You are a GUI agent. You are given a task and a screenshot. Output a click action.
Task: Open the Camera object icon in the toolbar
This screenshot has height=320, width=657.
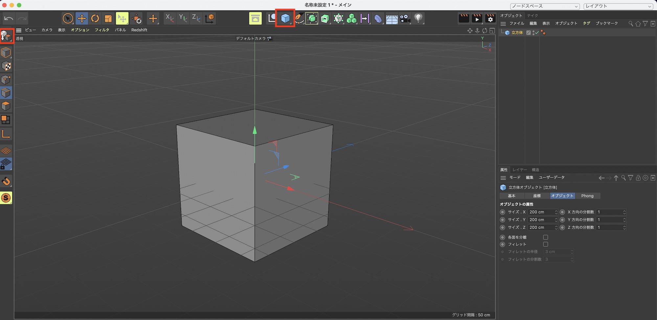coord(405,18)
